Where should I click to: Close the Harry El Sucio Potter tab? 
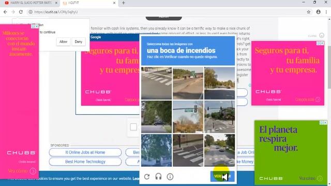(x=56, y=3)
